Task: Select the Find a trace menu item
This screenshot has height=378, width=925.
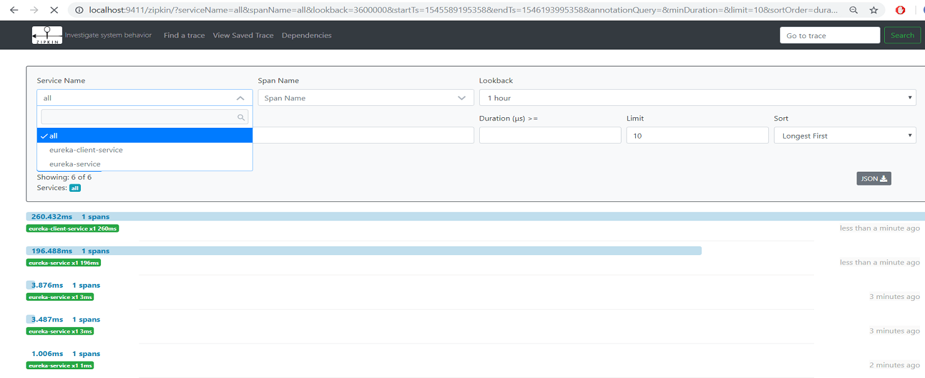Action: click(184, 35)
